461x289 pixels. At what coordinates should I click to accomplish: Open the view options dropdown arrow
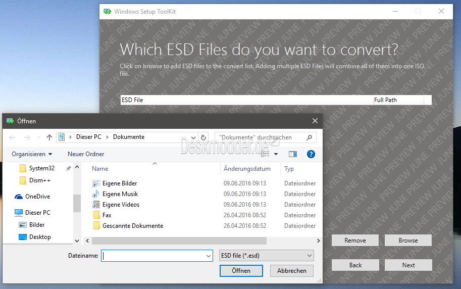click(276, 154)
